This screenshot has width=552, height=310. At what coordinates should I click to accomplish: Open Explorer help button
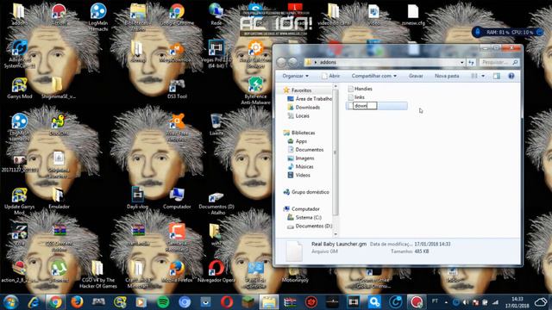click(511, 76)
